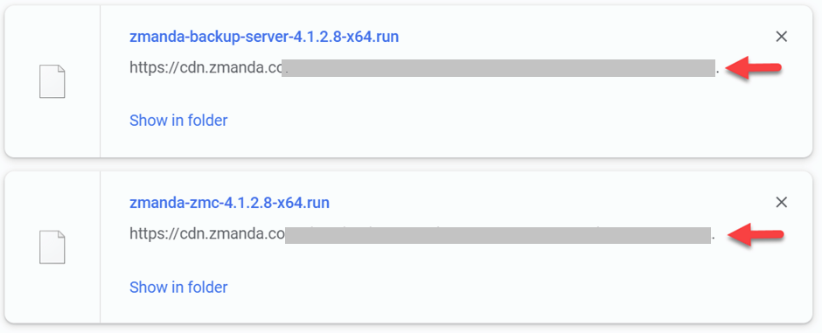
Task: Click truncation dot ending the first download URL
Action: coord(718,73)
